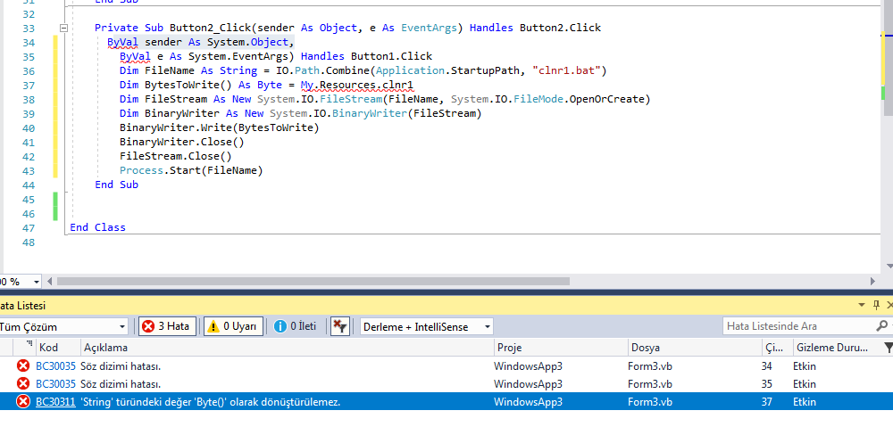
Task: Click the error list grouping column header icon
Action: pyautogui.click(x=29, y=345)
